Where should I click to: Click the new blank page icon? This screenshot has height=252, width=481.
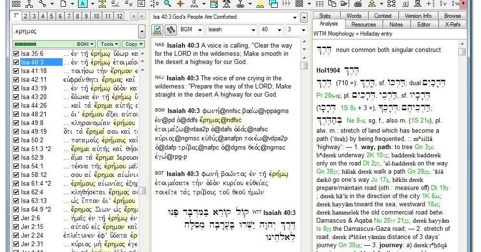point(63,4)
